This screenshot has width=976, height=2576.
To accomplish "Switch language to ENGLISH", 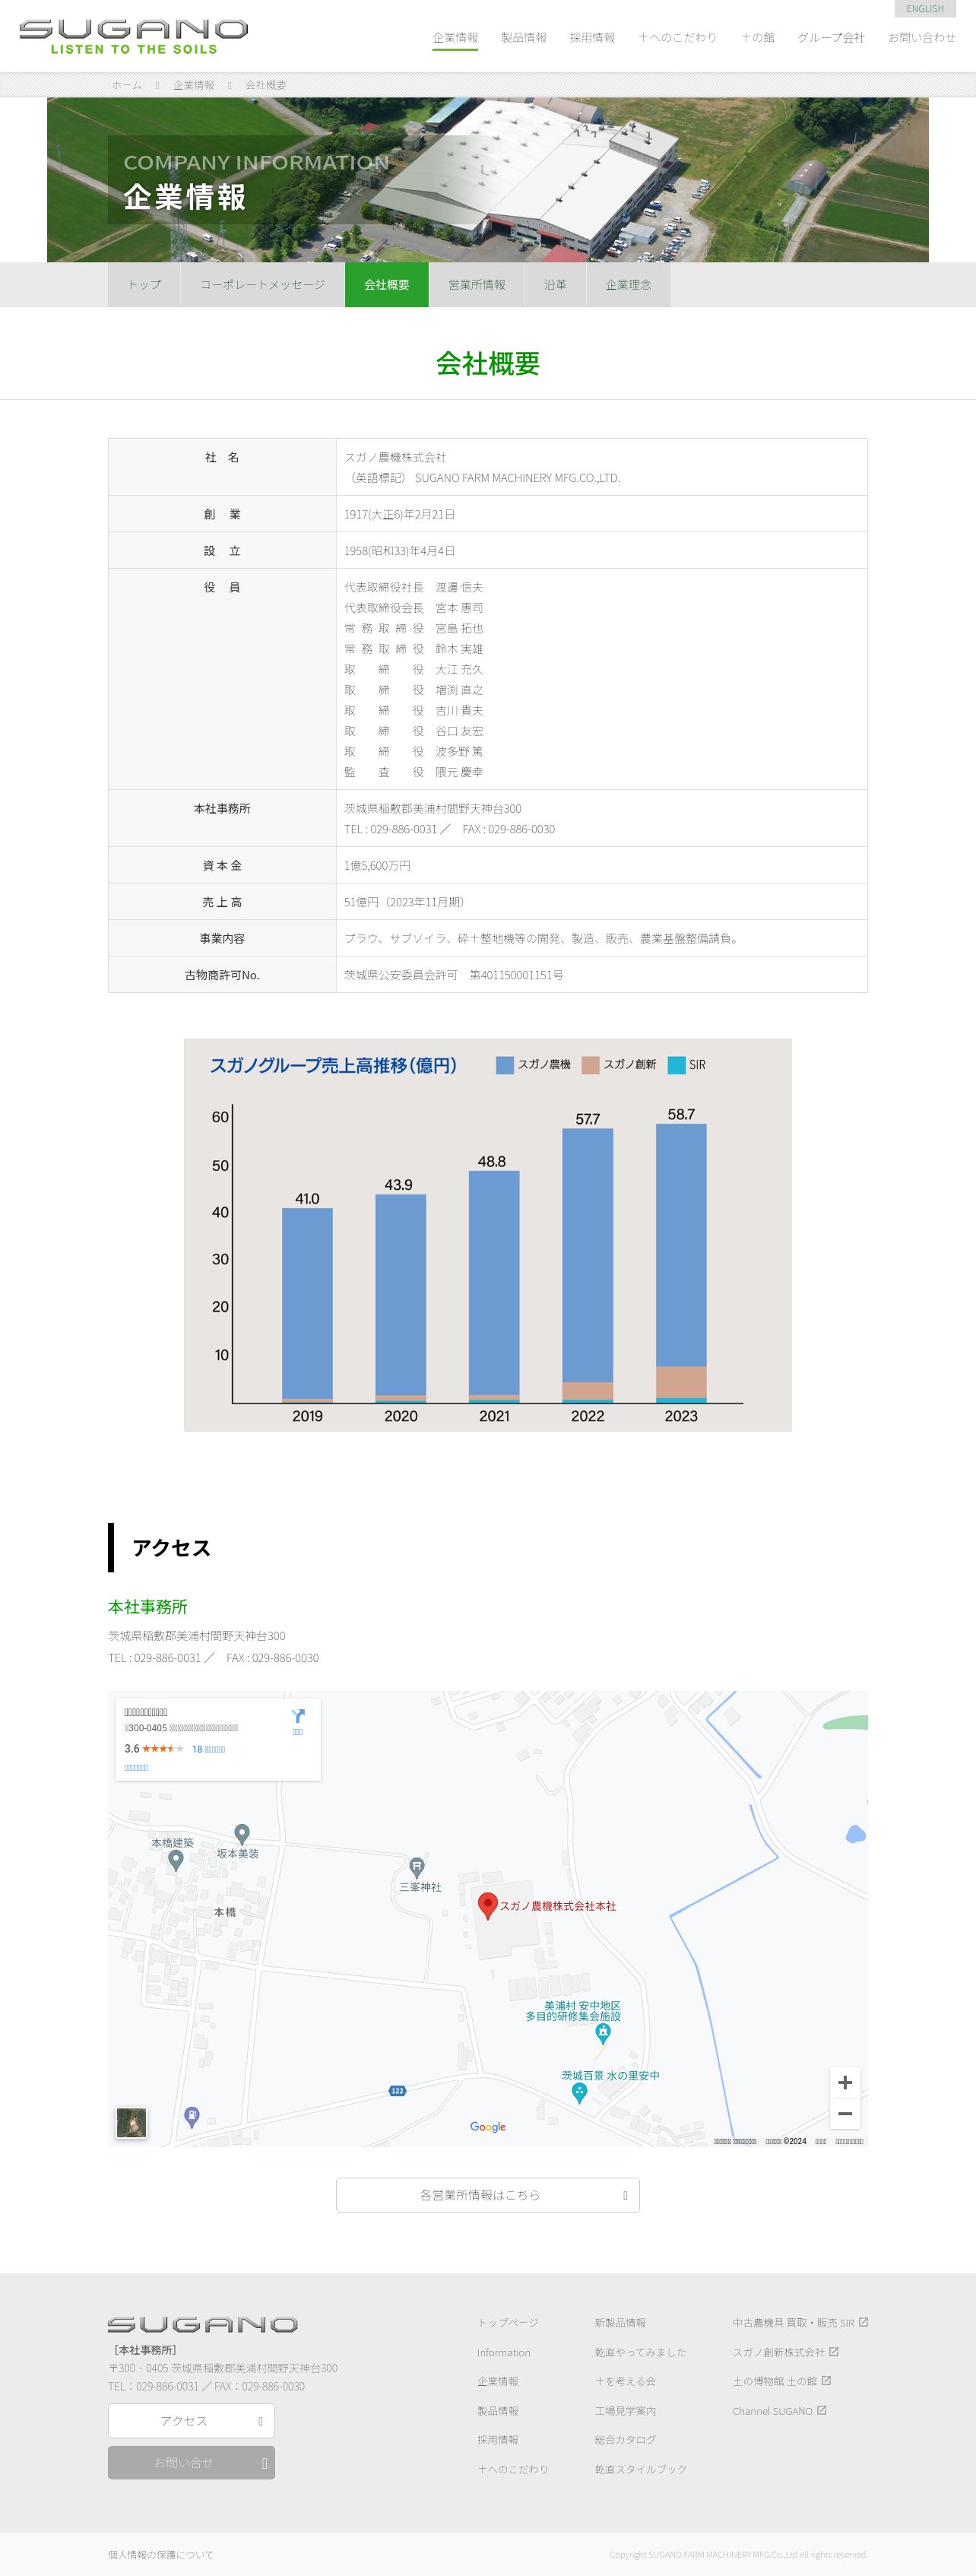I will click(925, 8).
